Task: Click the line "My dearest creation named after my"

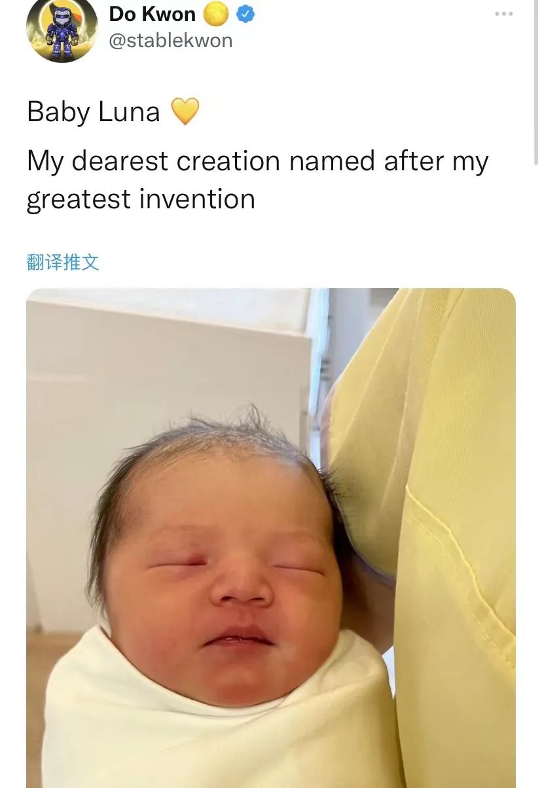Action: 258,162
